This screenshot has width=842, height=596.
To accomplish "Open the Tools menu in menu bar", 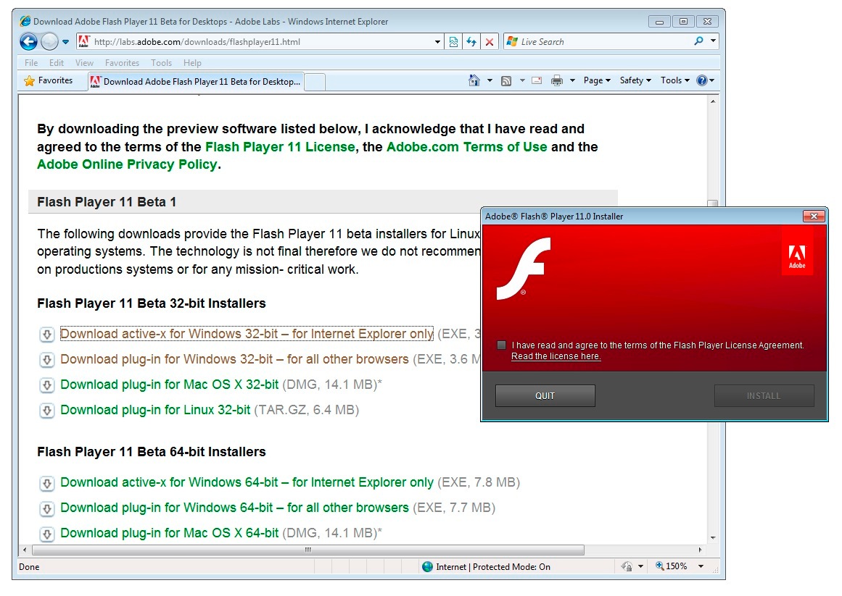I will coord(161,63).
